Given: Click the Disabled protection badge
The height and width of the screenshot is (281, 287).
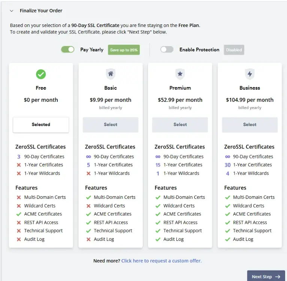Looking at the screenshot, I should (234, 50).
